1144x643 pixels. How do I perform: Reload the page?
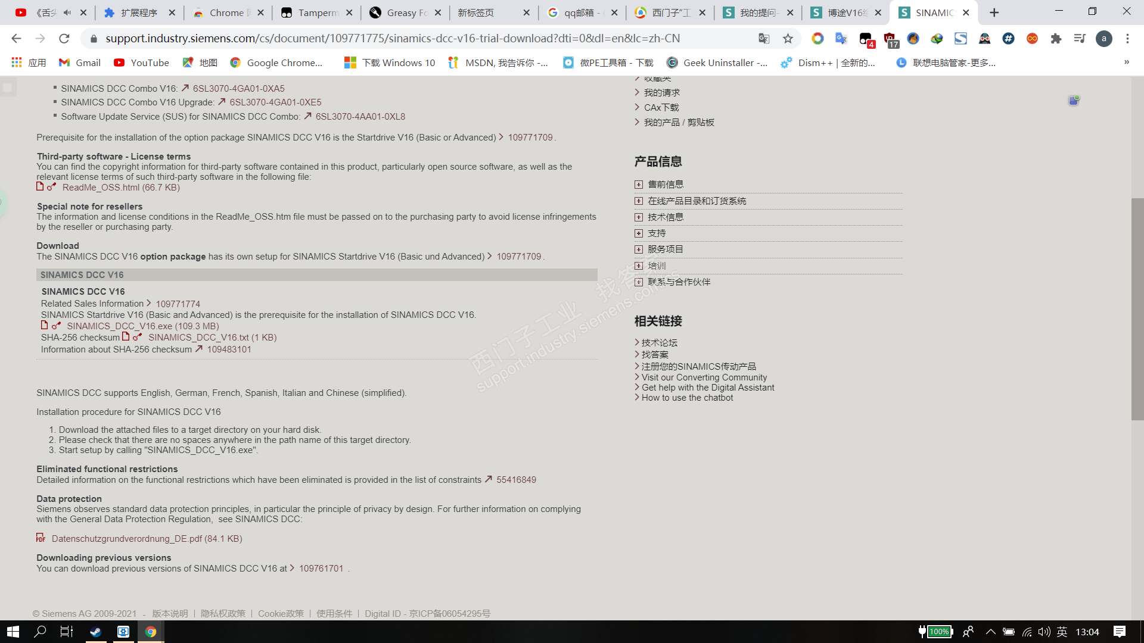(x=64, y=39)
